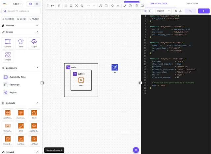
Task: Redo the last canvas action
Action: (94, 6)
